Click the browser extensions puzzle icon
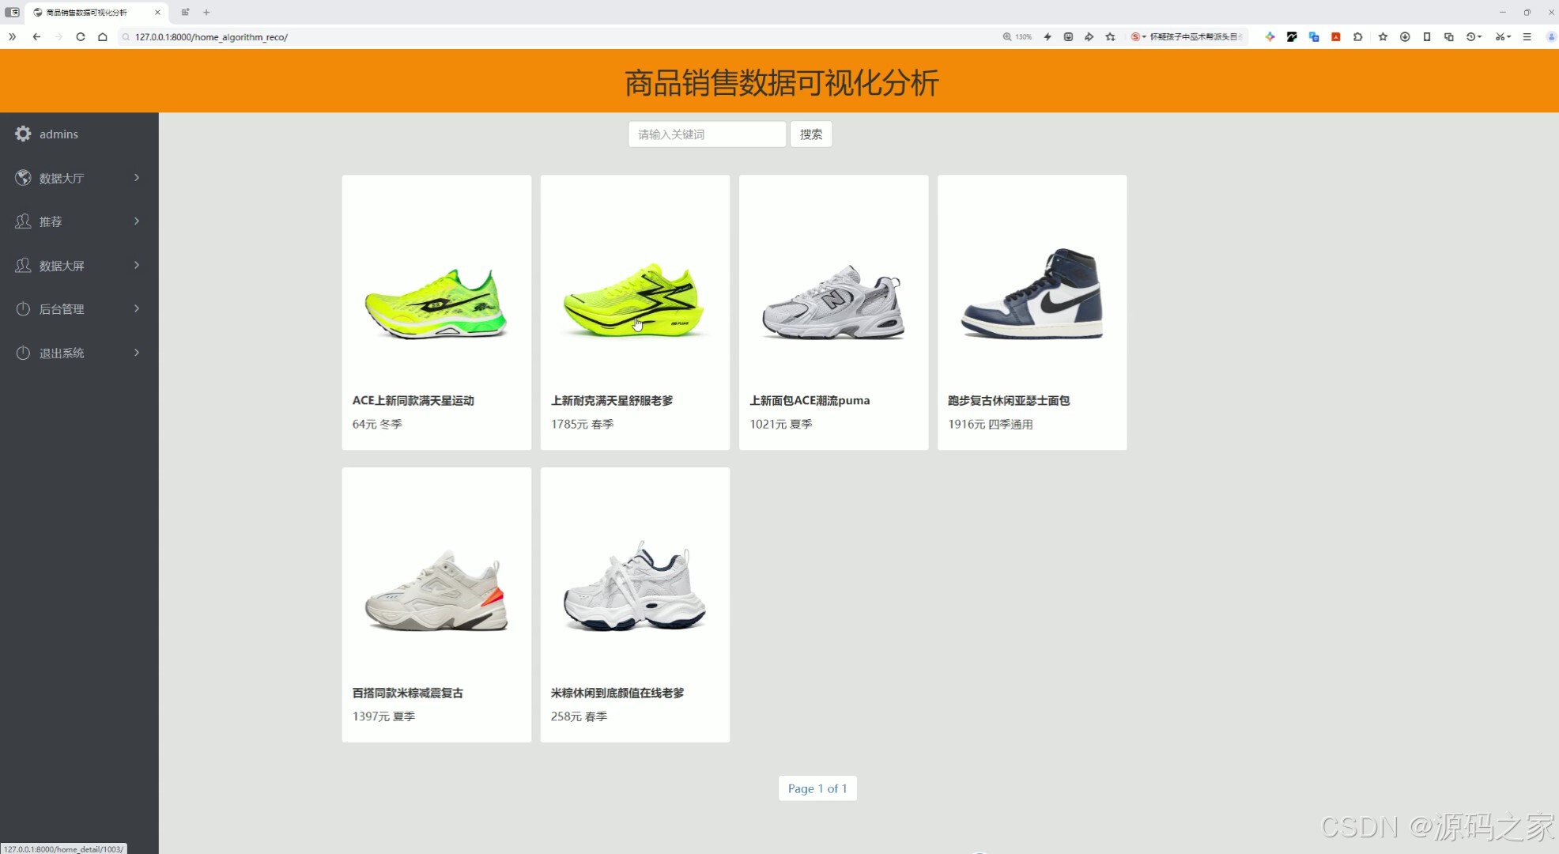The image size is (1559, 854). pyautogui.click(x=1357, y=36)
